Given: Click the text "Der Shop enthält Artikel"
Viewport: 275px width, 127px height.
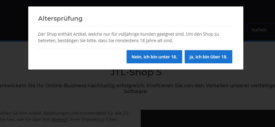Looking at the screenshot, I should click(62, 34).
